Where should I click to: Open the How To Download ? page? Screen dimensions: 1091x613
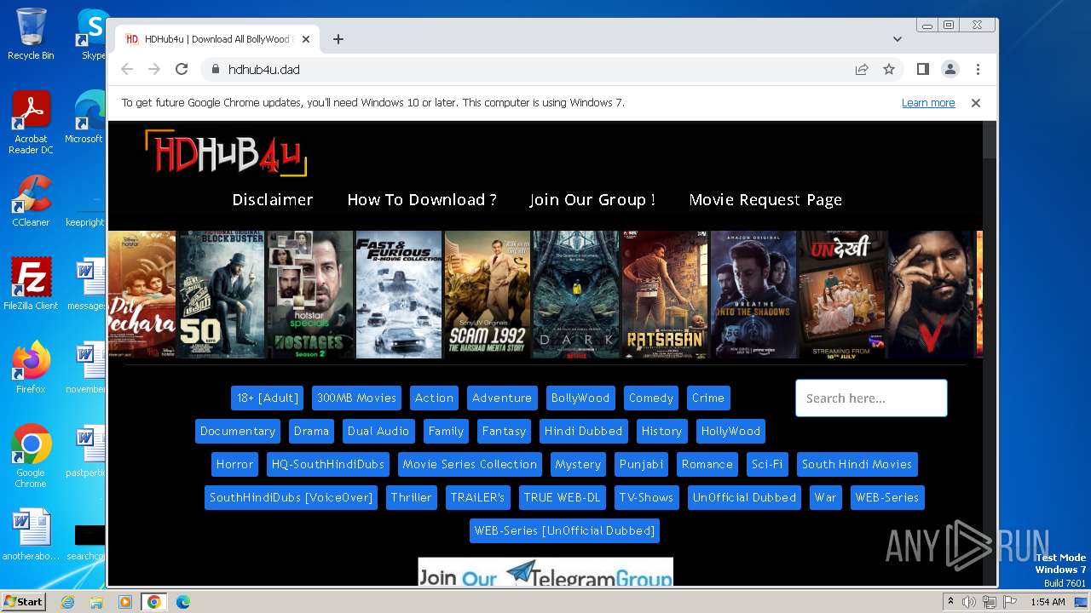[422, 200]
